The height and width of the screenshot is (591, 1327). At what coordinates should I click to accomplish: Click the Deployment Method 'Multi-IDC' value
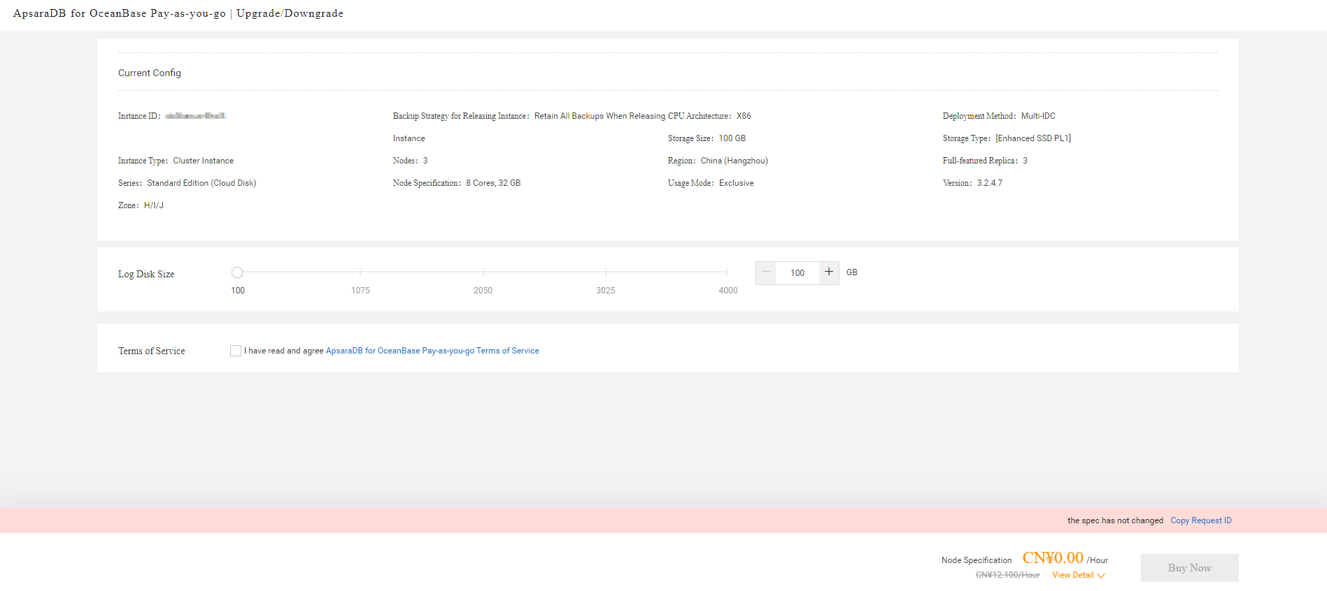pyautogui.click(x=1038, y=116)
